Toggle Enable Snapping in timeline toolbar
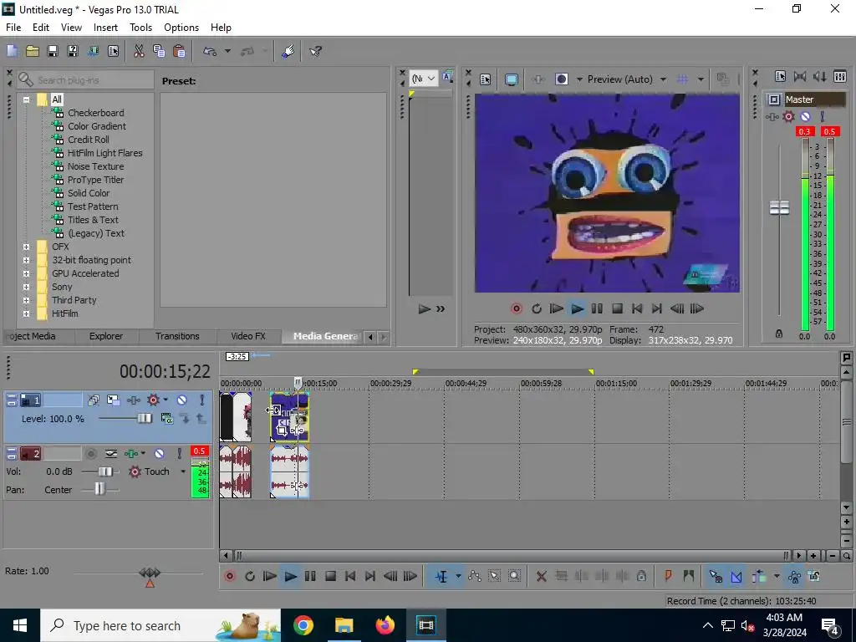Image resolution: width=856 pixels, height=642 pixels. coord(716,576)
